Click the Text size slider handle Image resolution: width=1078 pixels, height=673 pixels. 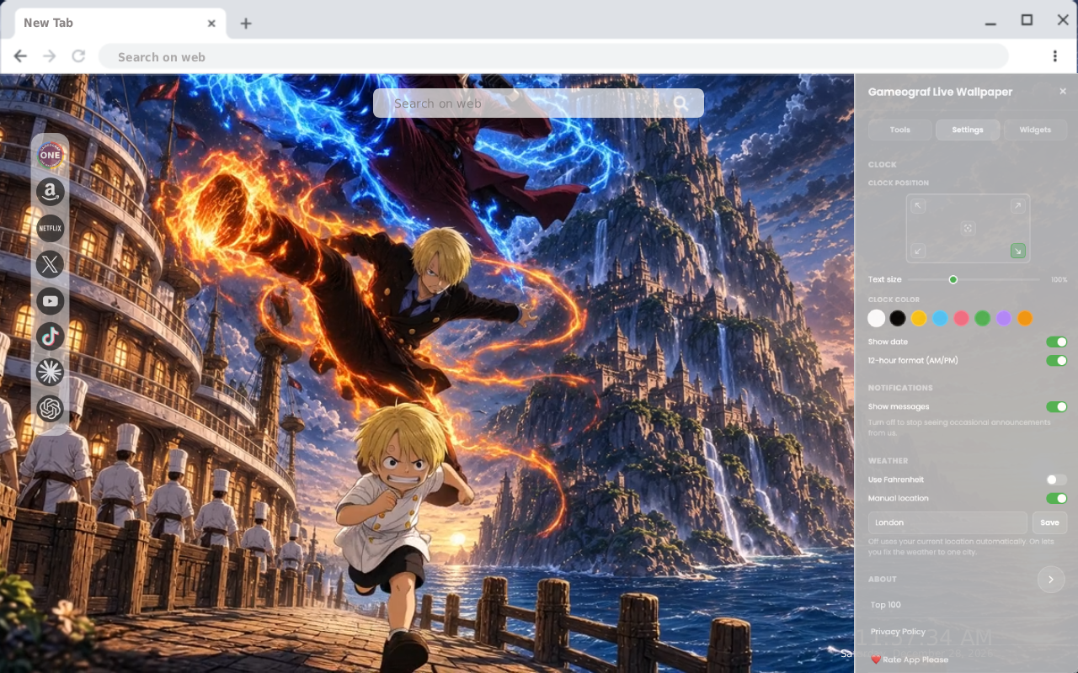pos(953,279)
